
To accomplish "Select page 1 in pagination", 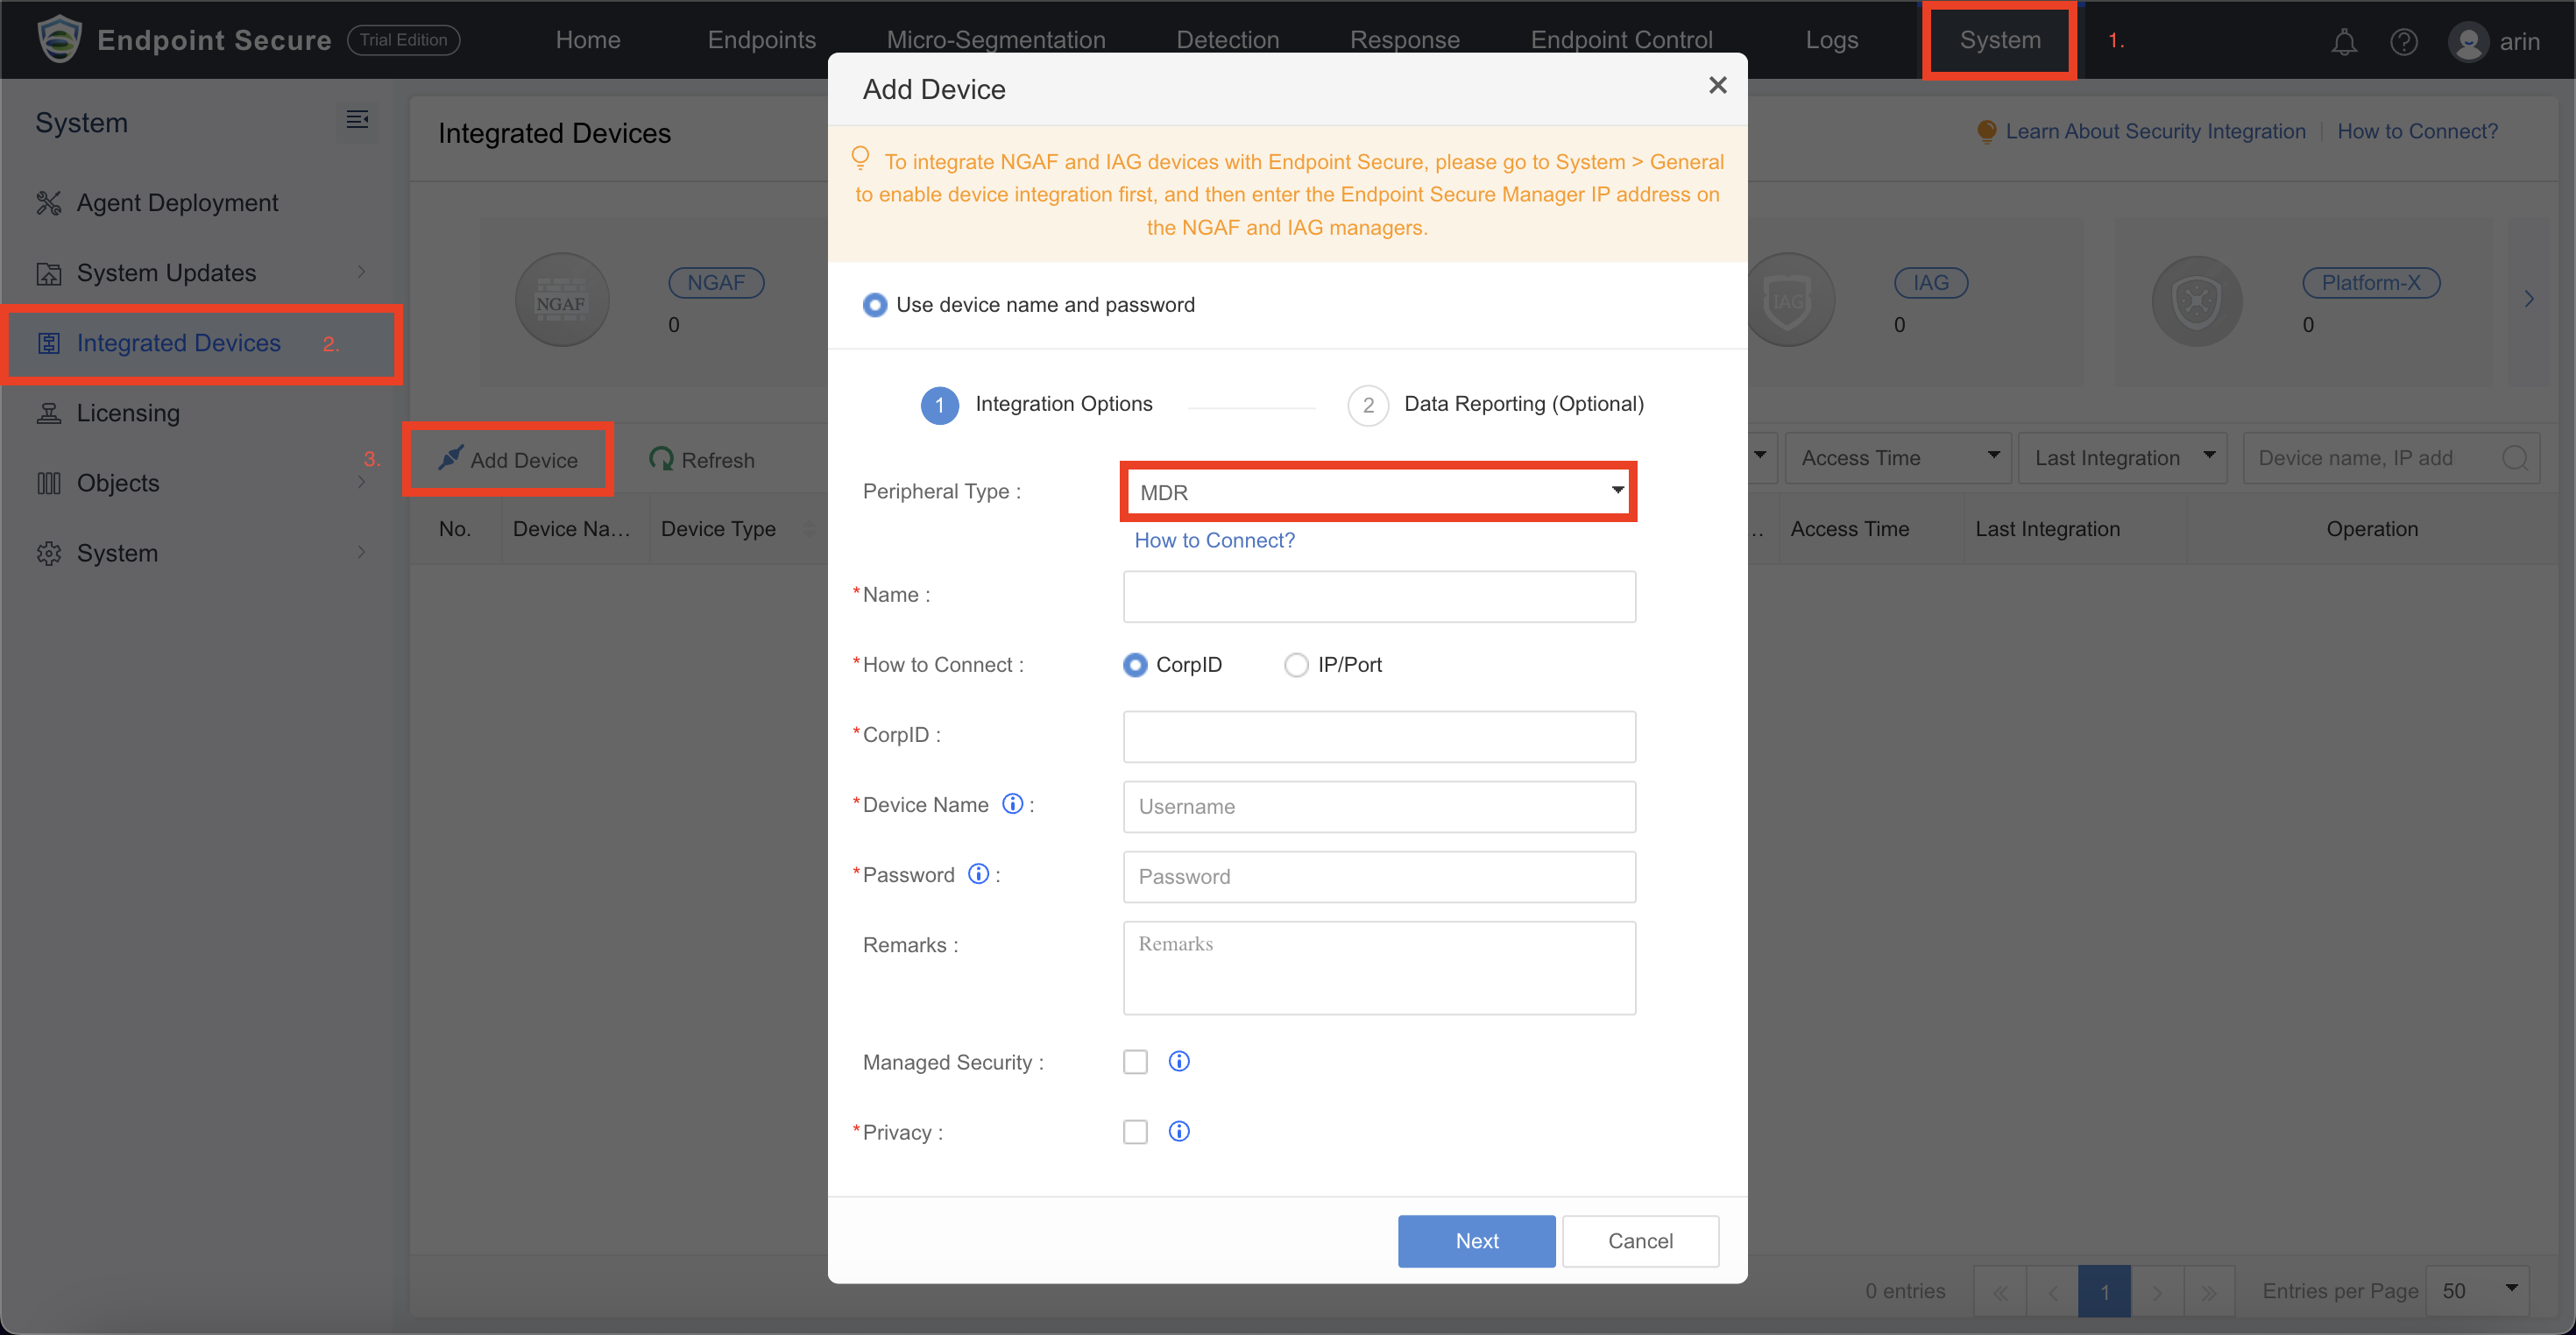I will [2104, 1292].
